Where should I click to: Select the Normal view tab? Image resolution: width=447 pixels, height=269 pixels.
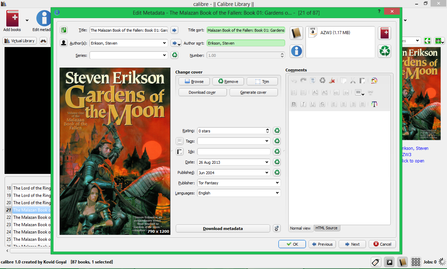(x=300, y=228)
